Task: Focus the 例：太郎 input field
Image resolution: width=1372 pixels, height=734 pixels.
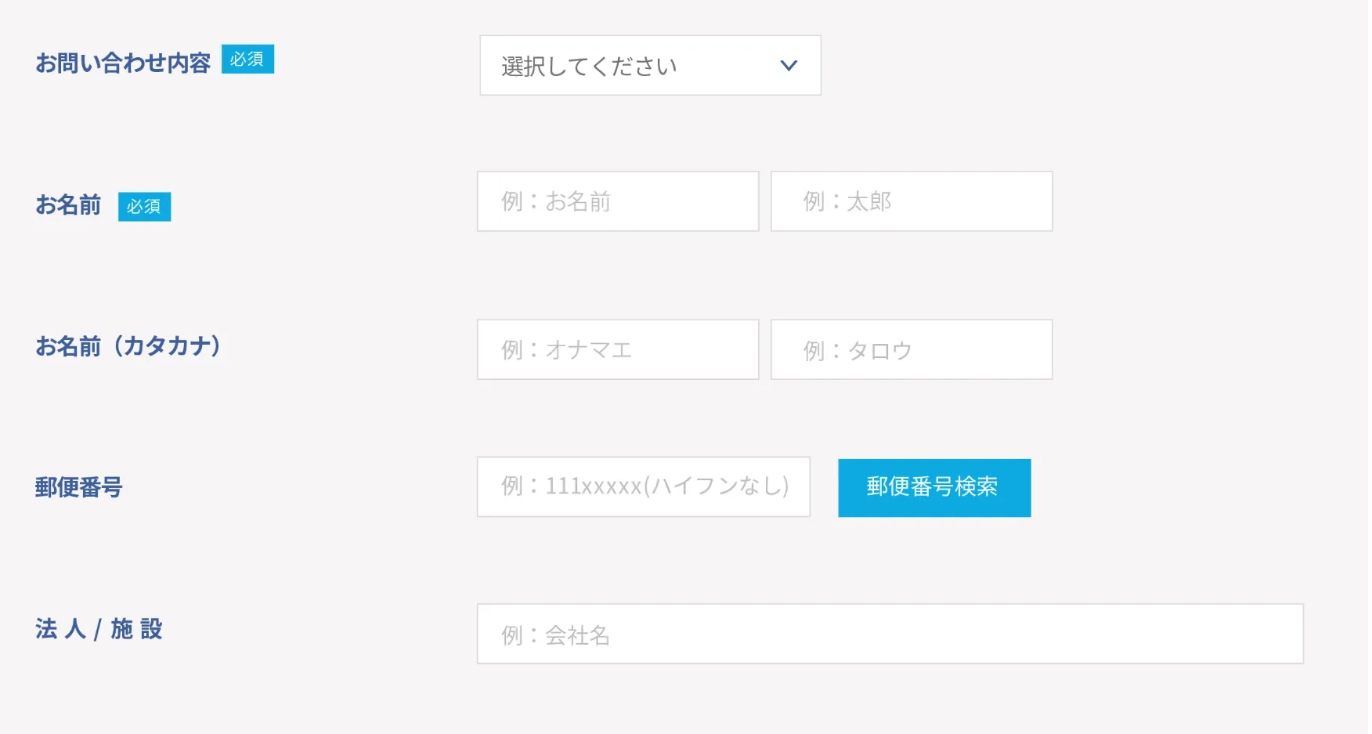Action: (912, 201)
